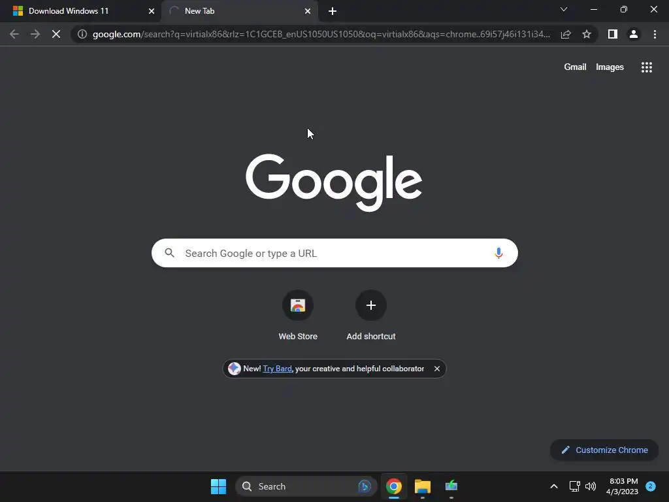Expand the tab search dropdown arrow
This screenshot has width=669, height=502.
(x=564, y=9)
